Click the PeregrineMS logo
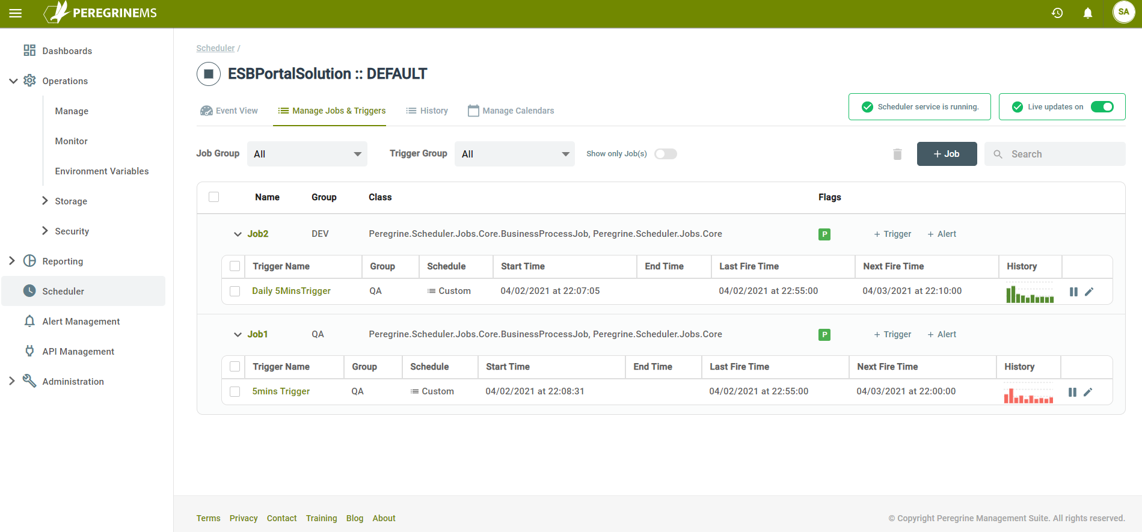The height and width of the screenshot is (532, 1142). click(100, 13)
